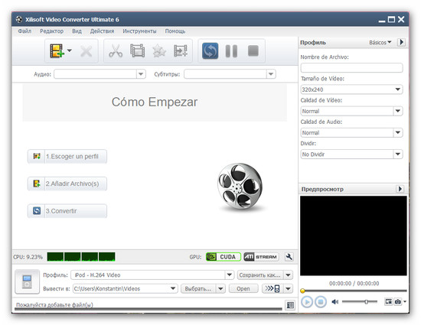Click the Open output folder button

coord(243,288)
